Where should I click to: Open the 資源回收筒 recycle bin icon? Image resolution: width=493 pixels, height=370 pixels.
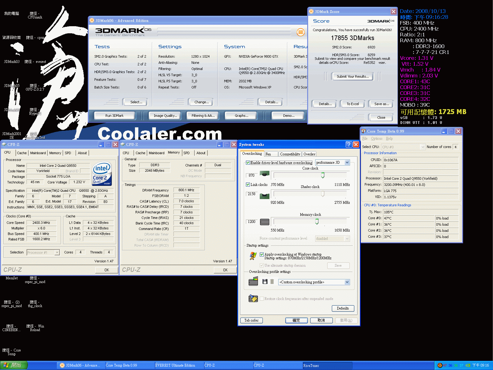tap(11, 38)
